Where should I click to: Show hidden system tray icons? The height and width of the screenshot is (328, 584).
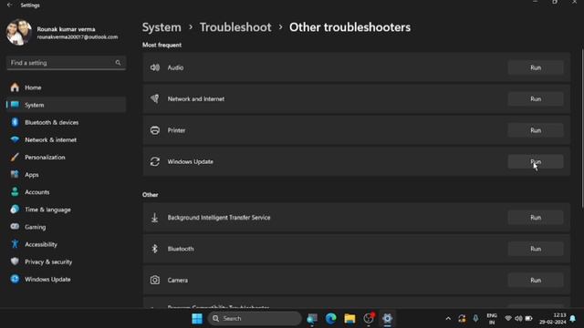coord(448,319)
